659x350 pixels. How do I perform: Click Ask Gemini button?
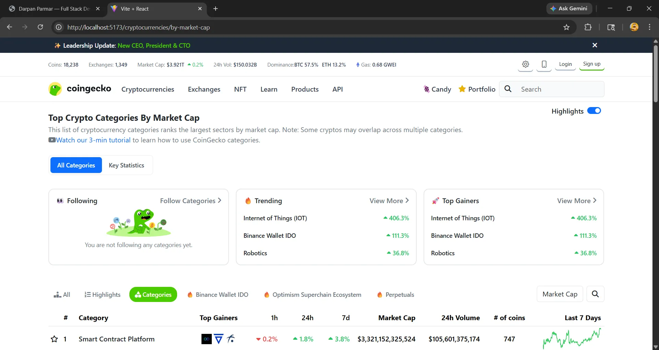tap(569, 9)
